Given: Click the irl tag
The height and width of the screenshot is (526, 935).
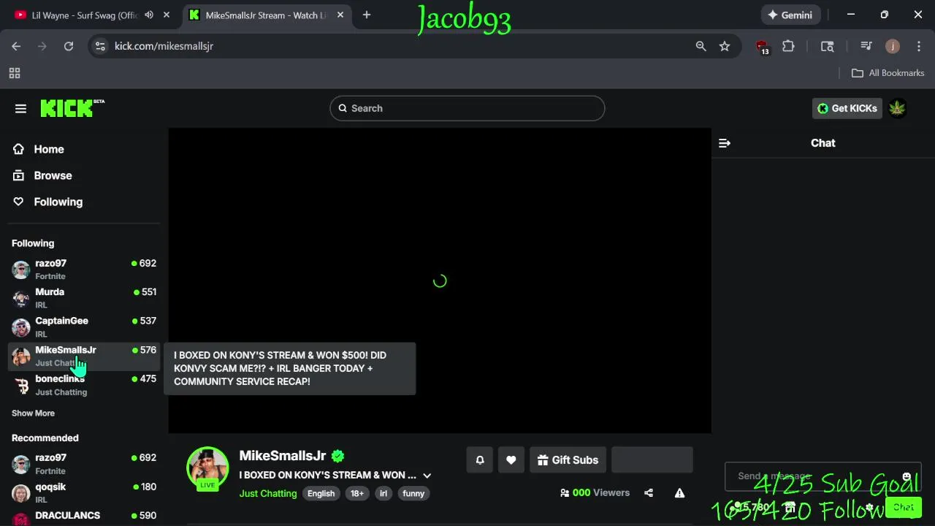Looking at the screenshot, I should 383,493.
